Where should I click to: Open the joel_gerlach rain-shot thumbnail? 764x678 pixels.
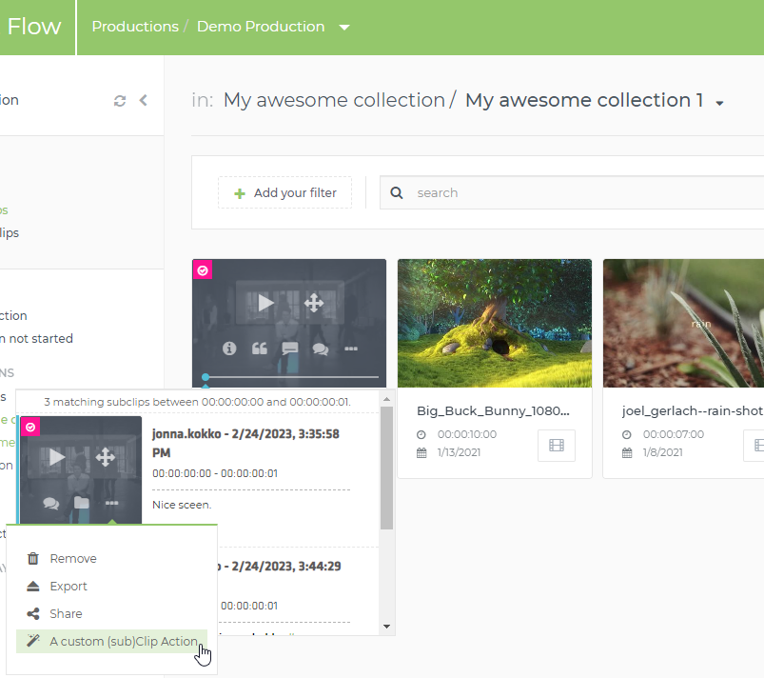(684, 324)
